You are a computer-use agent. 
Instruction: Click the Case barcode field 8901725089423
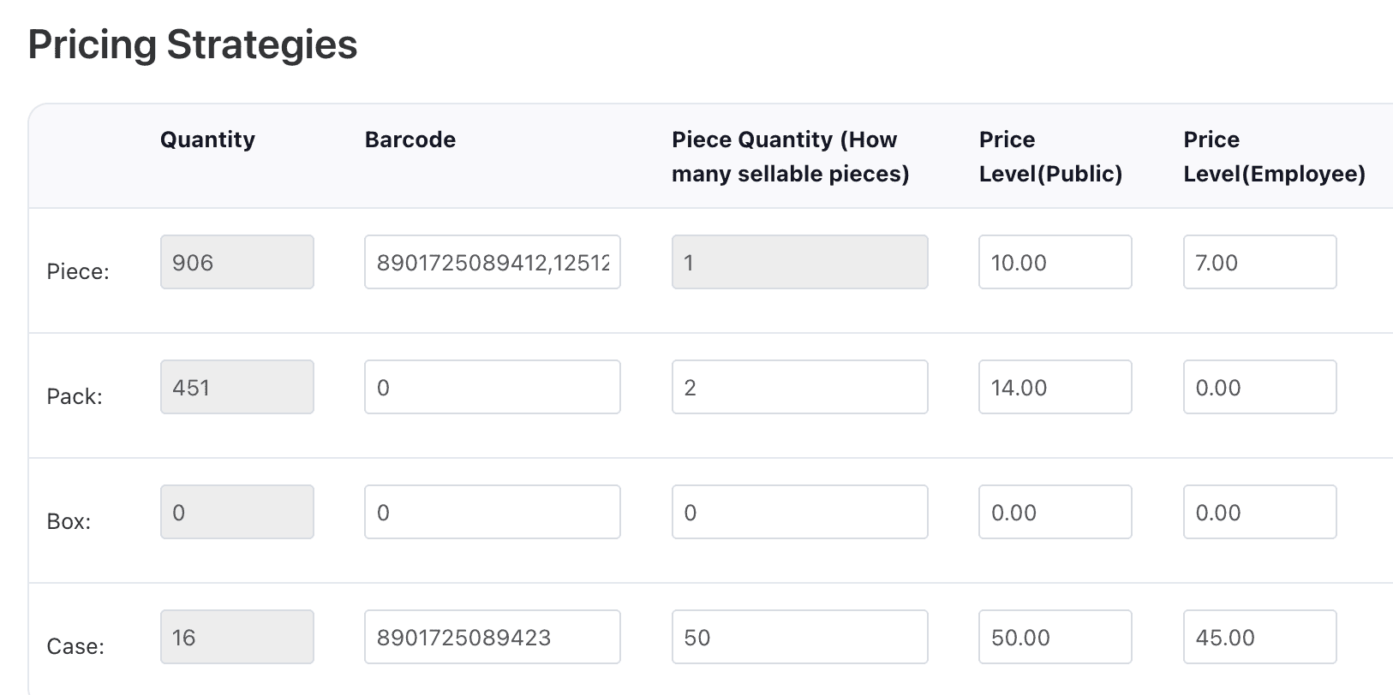[x=492, y=637]
